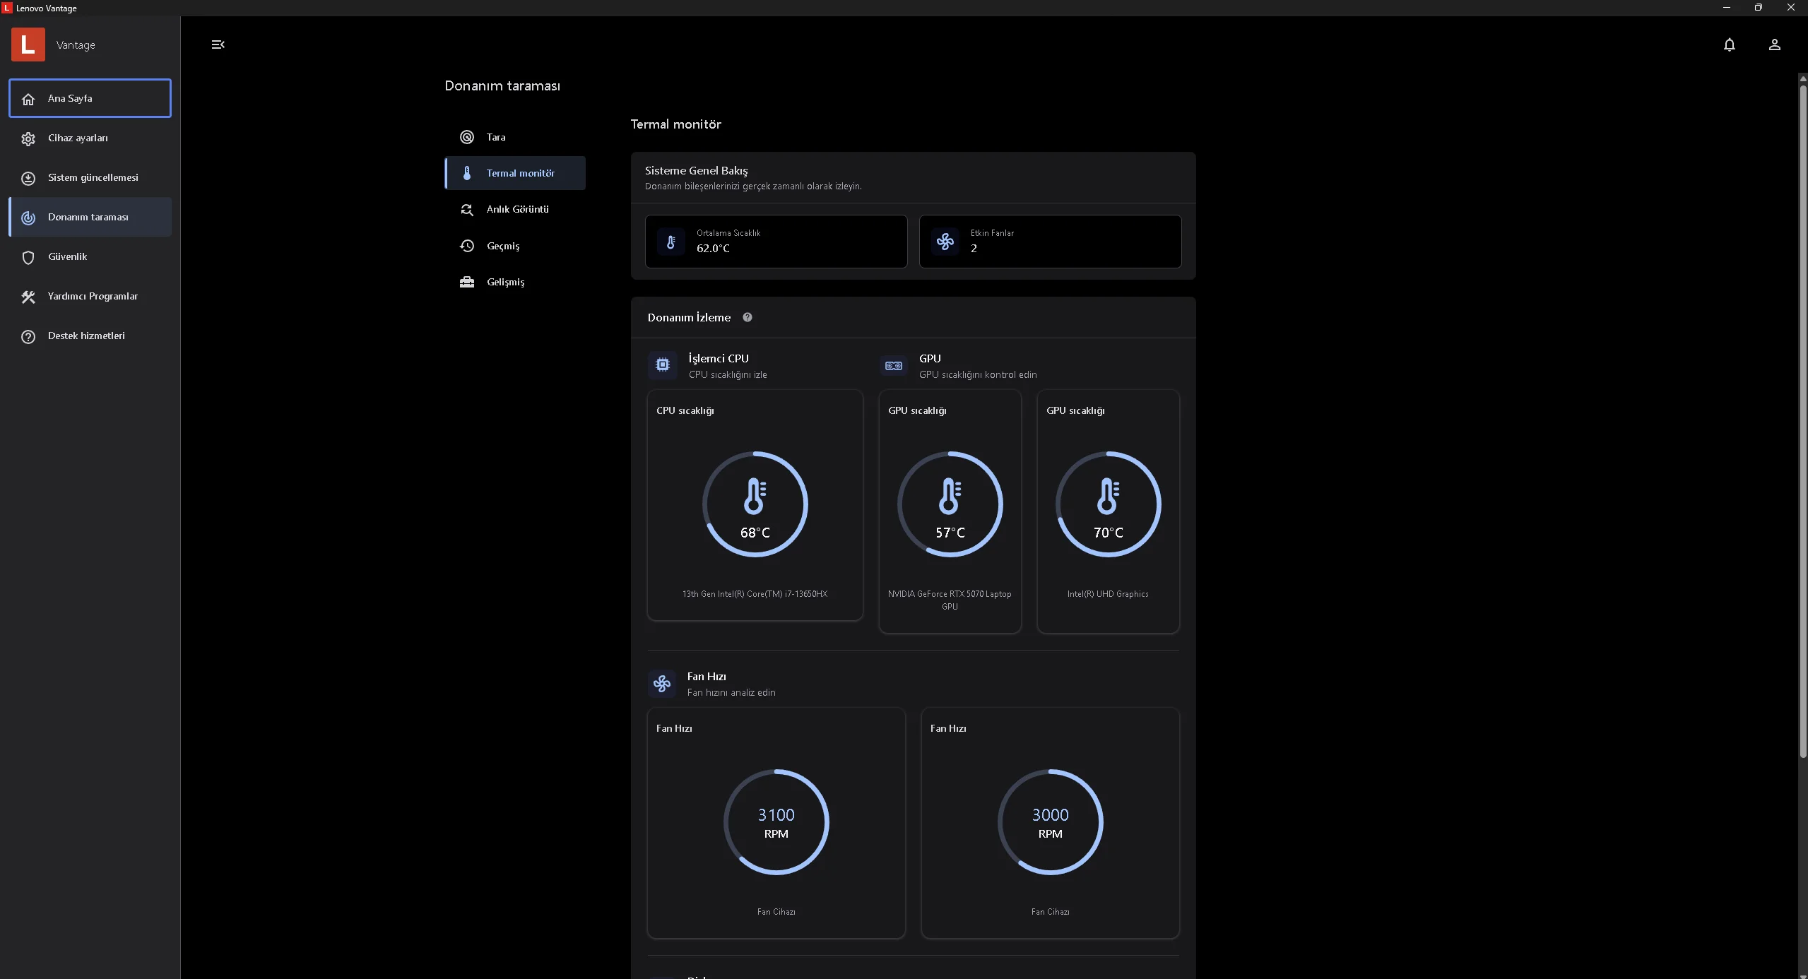
Task: Open the Gelişmiş tab
Action: coord(514,282)
